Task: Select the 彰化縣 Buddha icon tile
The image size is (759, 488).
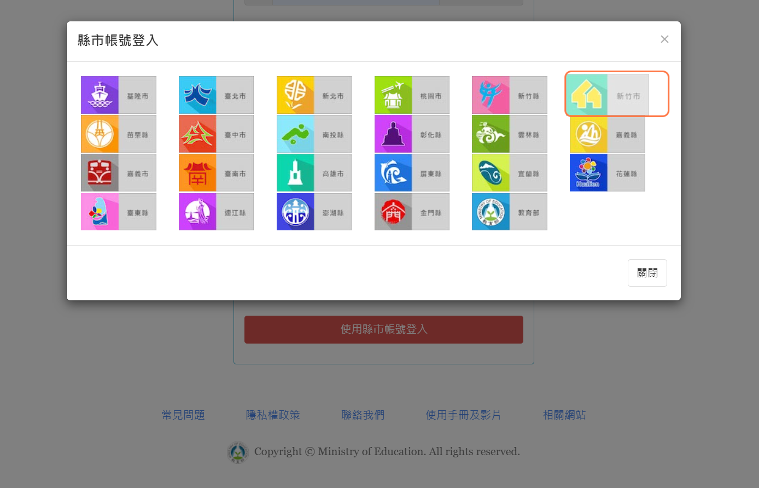Action: pyautogui.click(x=412, y=134)
